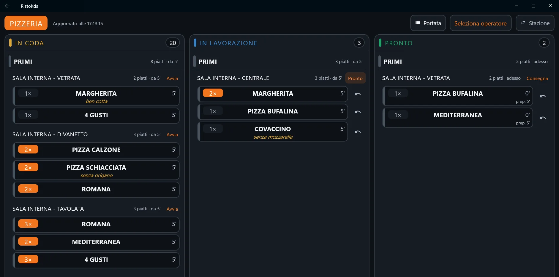The height and width of the screenshot is (277, 559).
Task: Select the 1× 4 Gusti card
Action: tap(96, 116)
